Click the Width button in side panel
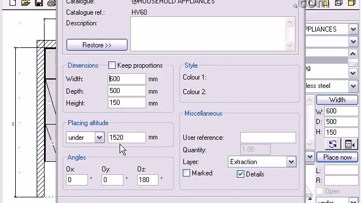Screen dimensions: 361x203 (337, 100)
